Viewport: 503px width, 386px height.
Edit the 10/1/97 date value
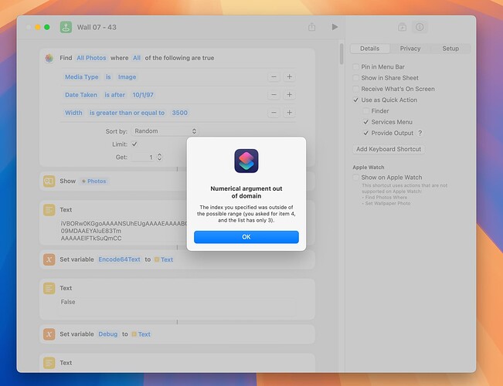pos(143,95)
